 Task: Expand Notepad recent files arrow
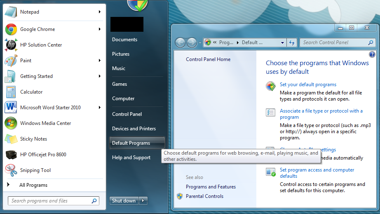pyautogui.click(x=100, y=12)
